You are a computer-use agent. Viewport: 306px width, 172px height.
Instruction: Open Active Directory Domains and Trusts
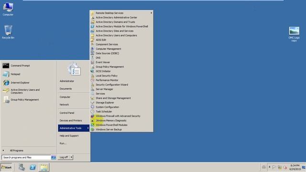click(121, 22)
